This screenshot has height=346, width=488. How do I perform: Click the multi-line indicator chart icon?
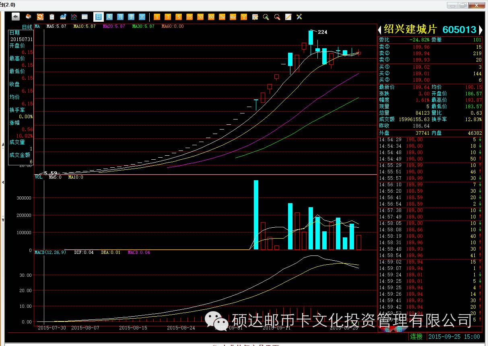(x=74, y=16)
